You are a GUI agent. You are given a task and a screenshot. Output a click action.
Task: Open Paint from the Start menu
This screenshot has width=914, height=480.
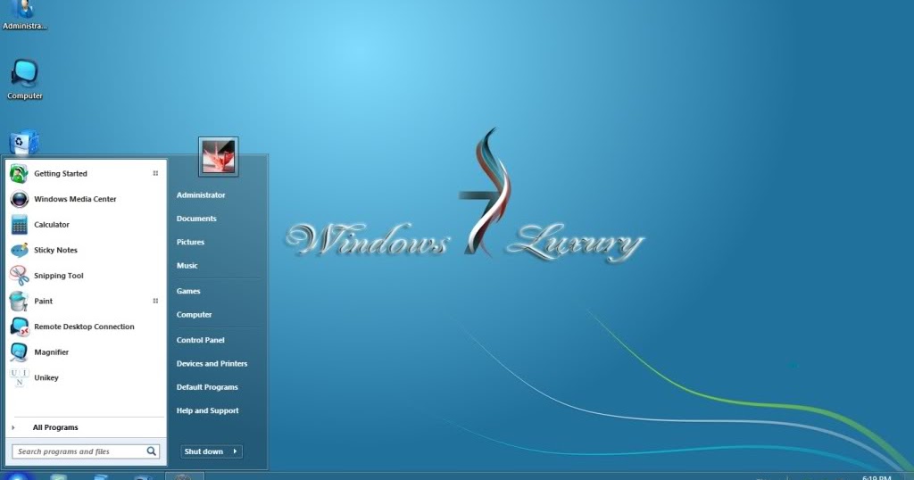pyautogui.click(x=85, y=302)
